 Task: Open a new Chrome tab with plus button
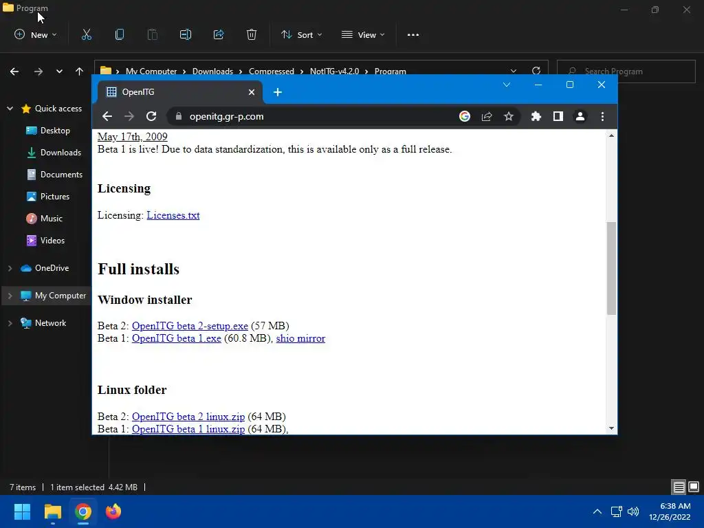[x=278, y=92]
